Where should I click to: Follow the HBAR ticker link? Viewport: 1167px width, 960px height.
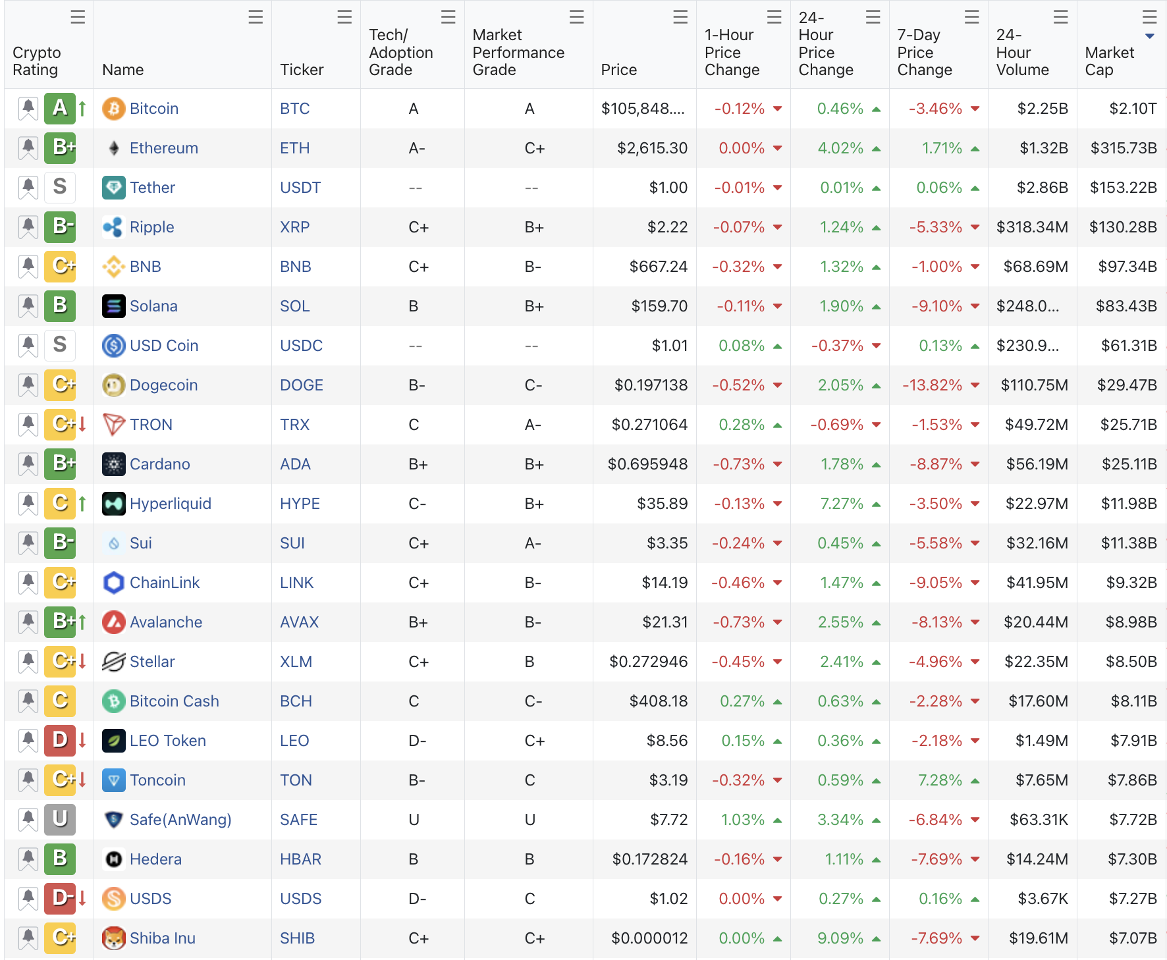pos(301,859)
